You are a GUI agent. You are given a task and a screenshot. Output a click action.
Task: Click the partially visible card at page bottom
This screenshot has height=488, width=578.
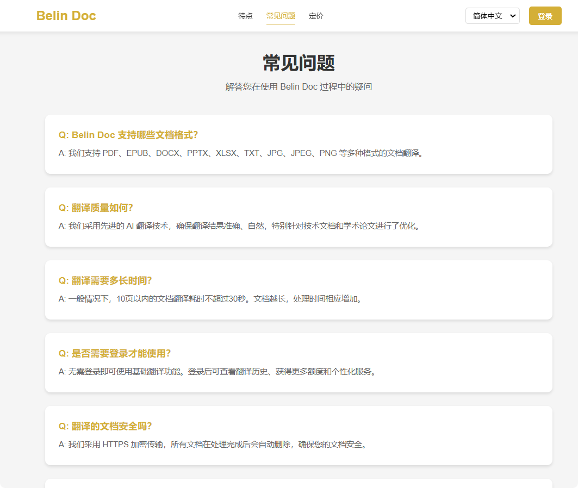(x=299, y=483)
